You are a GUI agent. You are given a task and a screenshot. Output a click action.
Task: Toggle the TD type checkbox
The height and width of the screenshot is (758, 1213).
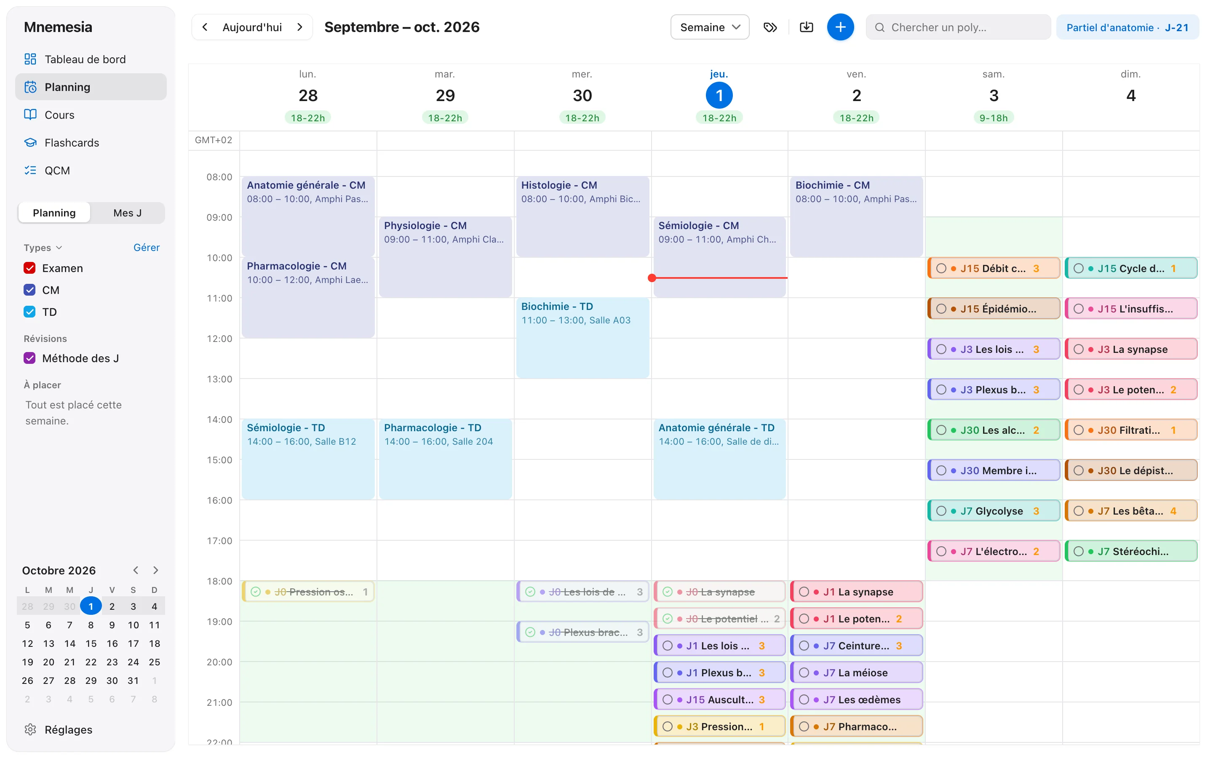click(29, 312)
